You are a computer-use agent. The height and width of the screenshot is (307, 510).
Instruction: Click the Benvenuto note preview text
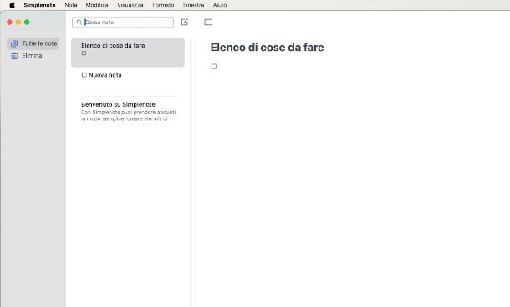tap(129, 115)
